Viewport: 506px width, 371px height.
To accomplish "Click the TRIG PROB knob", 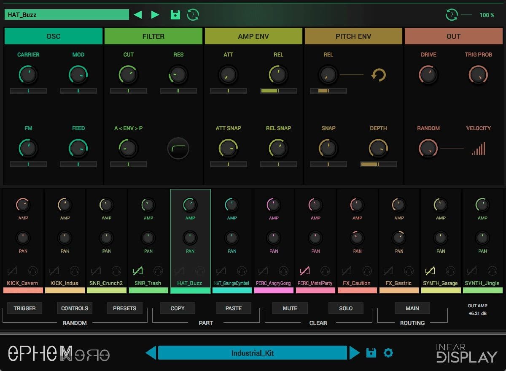I will pyautogui.click(x=478, y=75).
